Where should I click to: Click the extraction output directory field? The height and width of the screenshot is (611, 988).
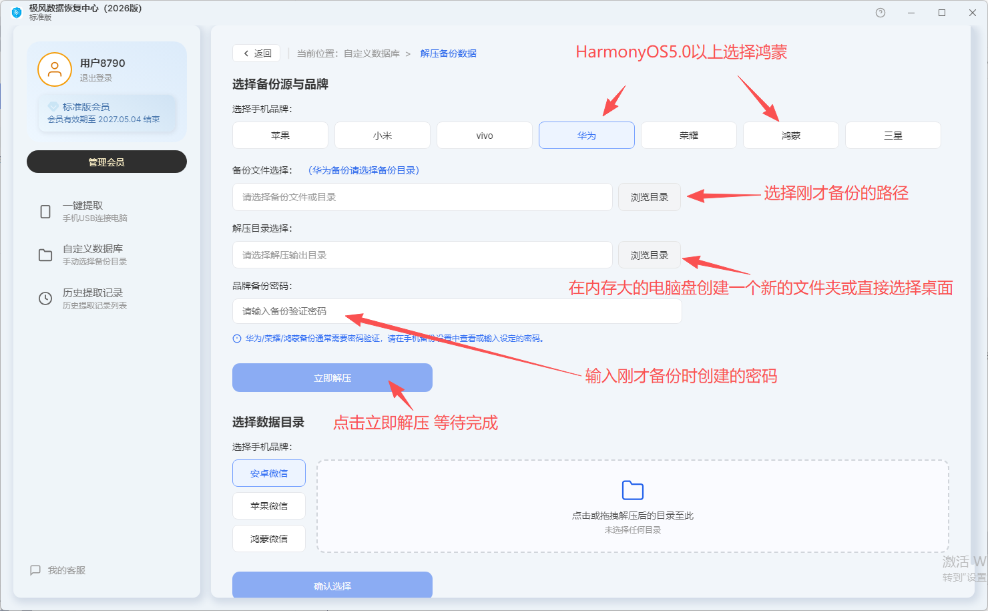[423, 255]
